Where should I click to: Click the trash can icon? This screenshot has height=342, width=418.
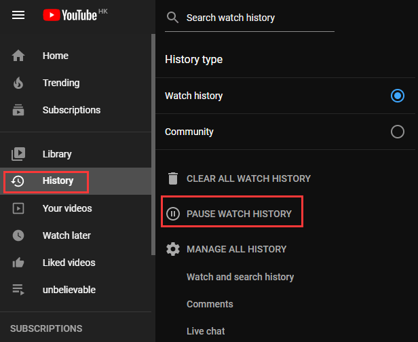point(173,178)
